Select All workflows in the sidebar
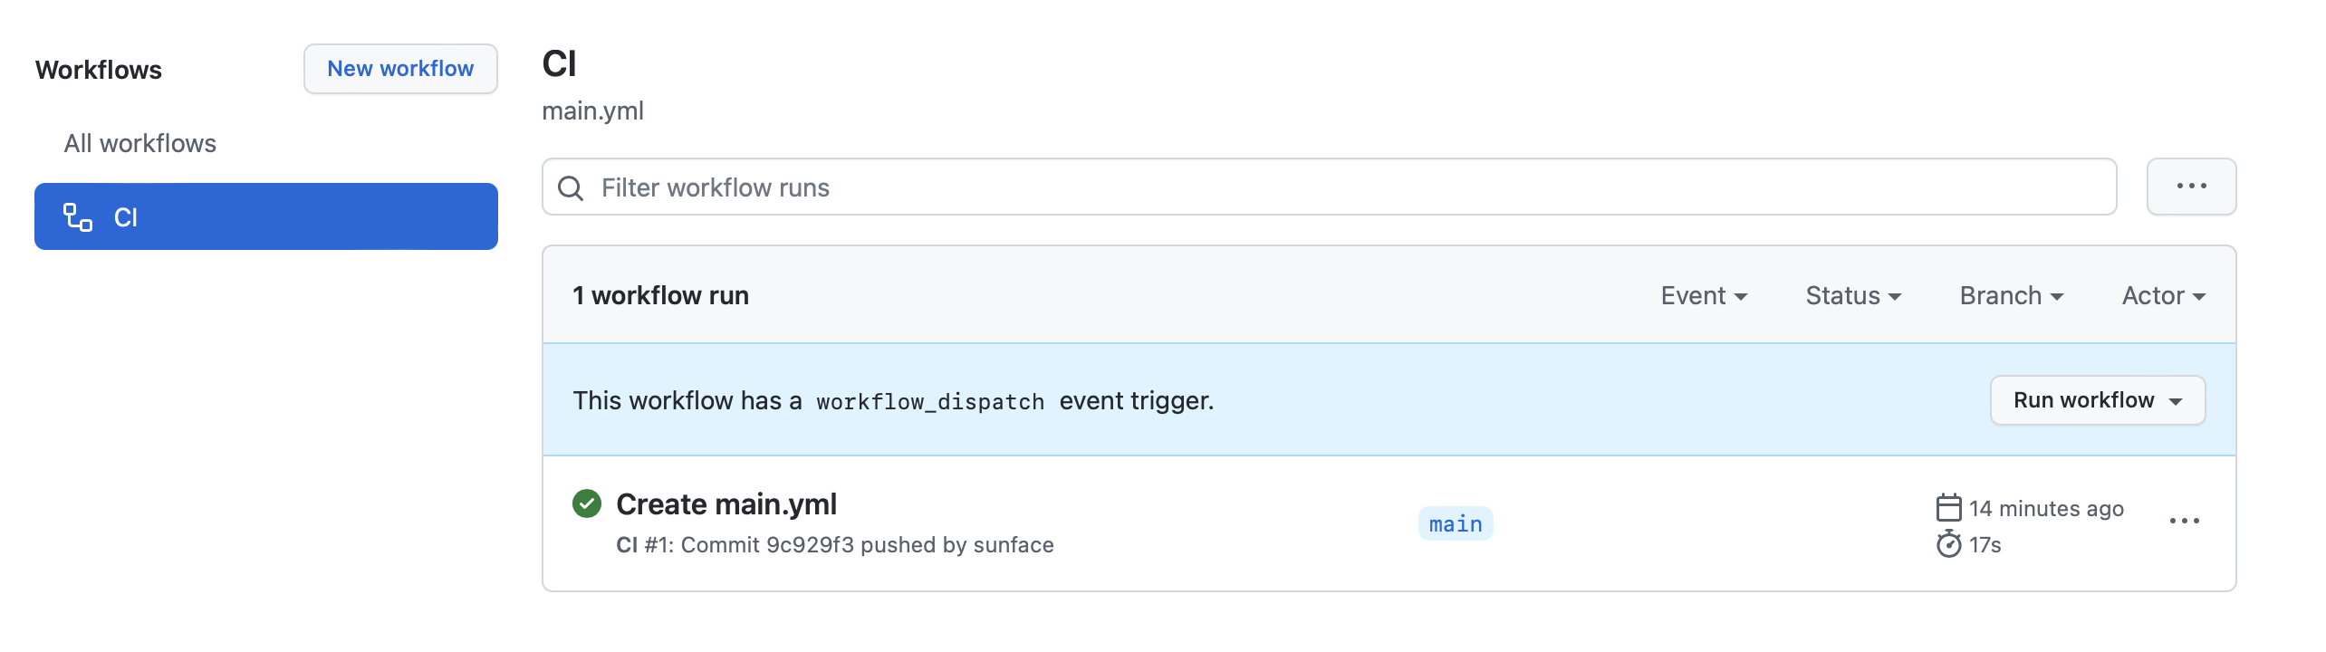The image size is (2326, 652). coord(140,144)
